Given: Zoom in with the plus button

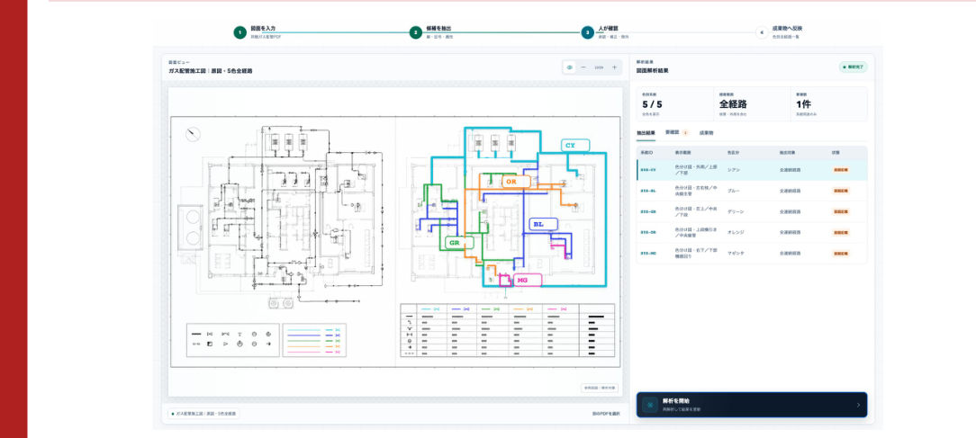Looking at the screenshot, I should point(614,67).
